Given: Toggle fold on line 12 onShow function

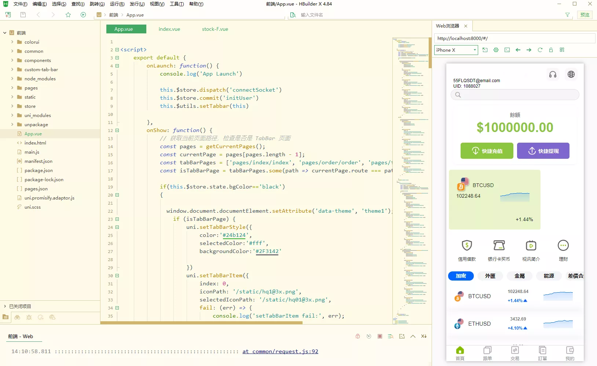Looking at the screenshot, I should click(117, 131).
